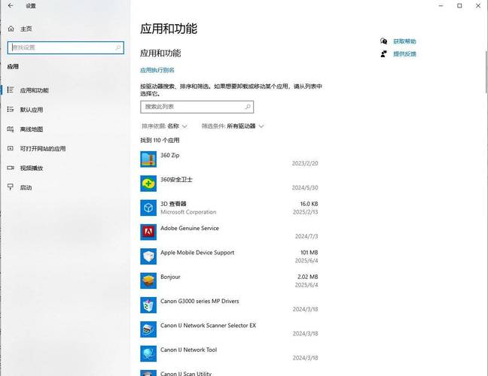The width and height of the screenshot is (488, 376).
Task: Click the Canon IJ Network Scanner Selector EX icon
Action: point(148,329)
